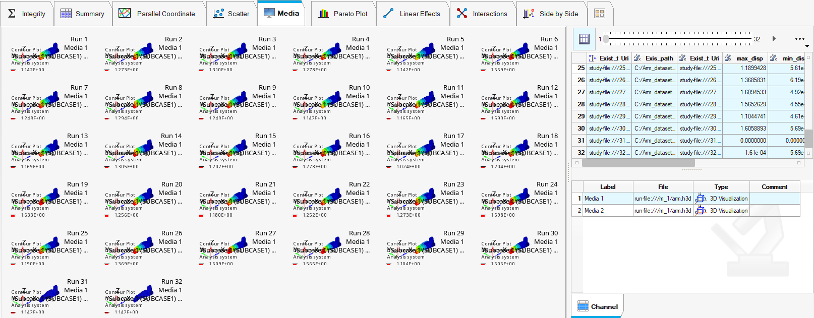Select the Run 32 contour plot thumbnail
The image size is (814, 318).
[x=144, y=297]
